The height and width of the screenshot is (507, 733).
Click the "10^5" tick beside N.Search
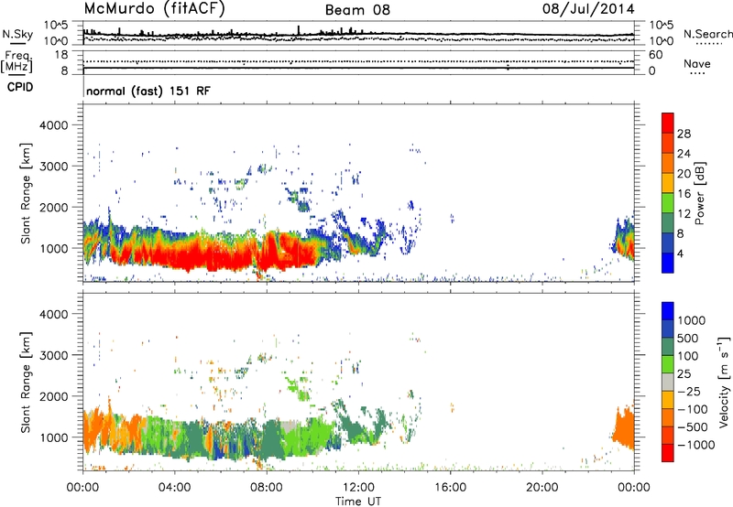click(x=661, y=25)
